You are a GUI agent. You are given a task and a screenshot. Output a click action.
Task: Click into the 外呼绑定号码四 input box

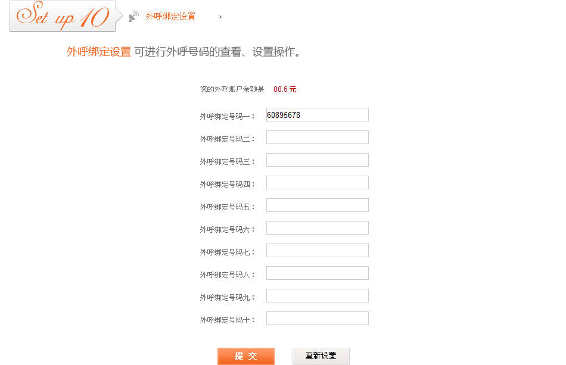(x=317, y=183)
